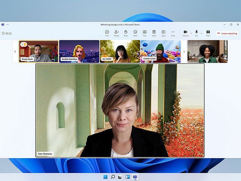Mute the microphone with Mic button
The image size is (241, 181).
click(x=196, y=32)
